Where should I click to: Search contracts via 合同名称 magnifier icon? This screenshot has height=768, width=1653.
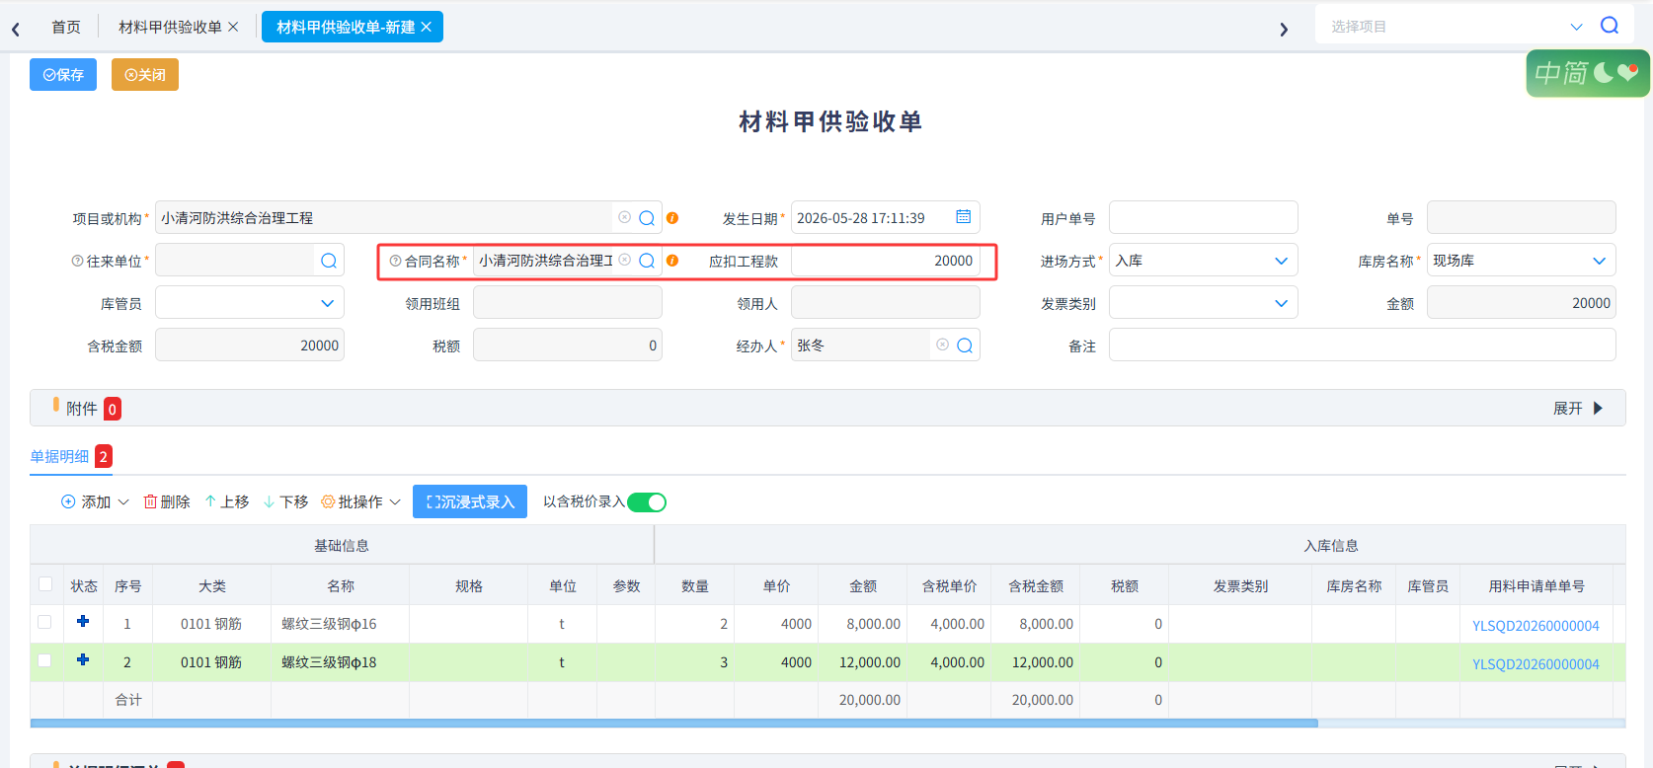647,261
